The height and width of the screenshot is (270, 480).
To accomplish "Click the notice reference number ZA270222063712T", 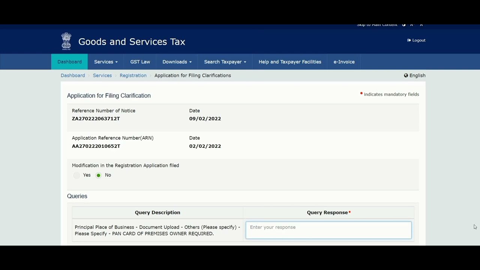I will (x=96, y=118).
